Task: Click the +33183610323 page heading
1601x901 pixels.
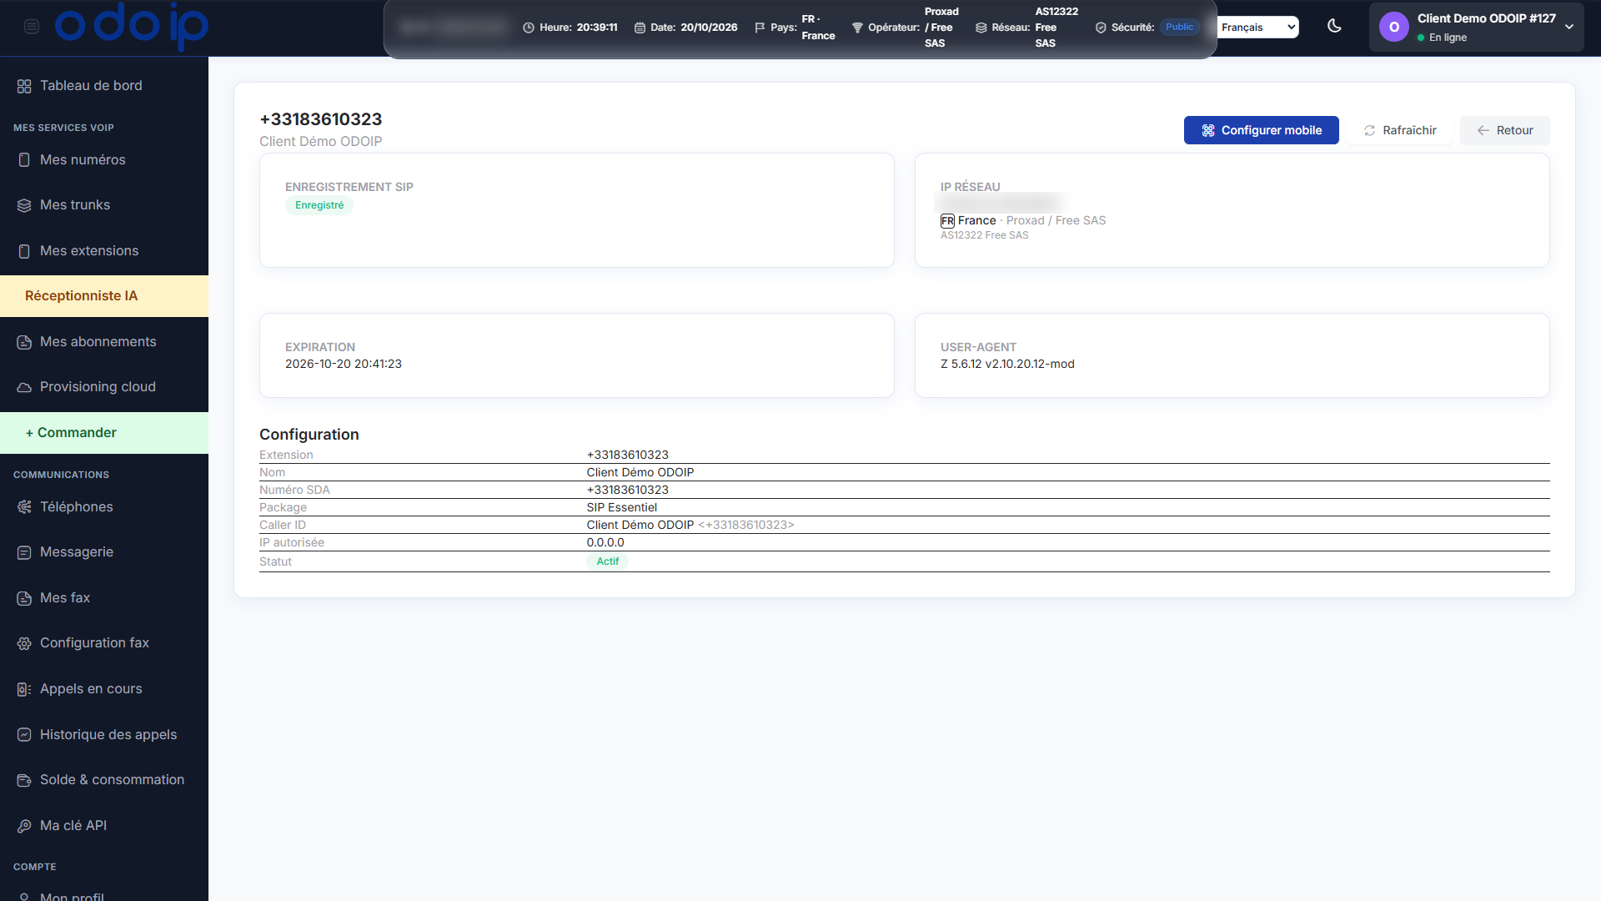Action: point(321,119)
